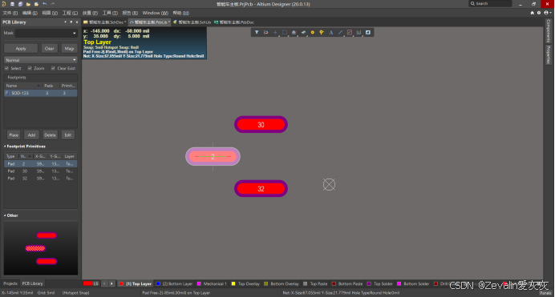Click the red current-layer color swatch LS

point(87,283)
